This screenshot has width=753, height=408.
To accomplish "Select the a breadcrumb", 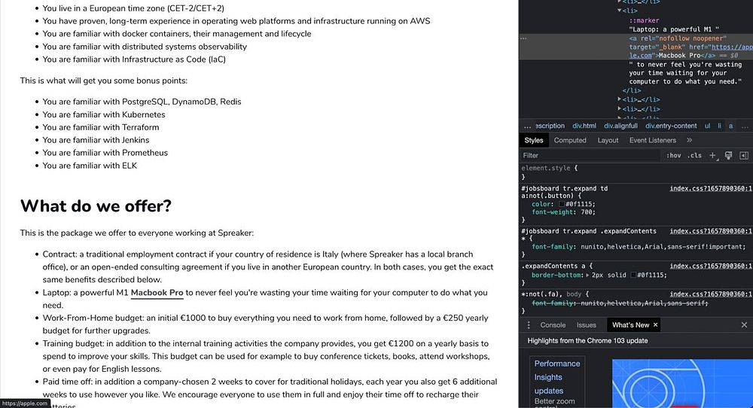I will pyautogui.click(x=731, y=126).
